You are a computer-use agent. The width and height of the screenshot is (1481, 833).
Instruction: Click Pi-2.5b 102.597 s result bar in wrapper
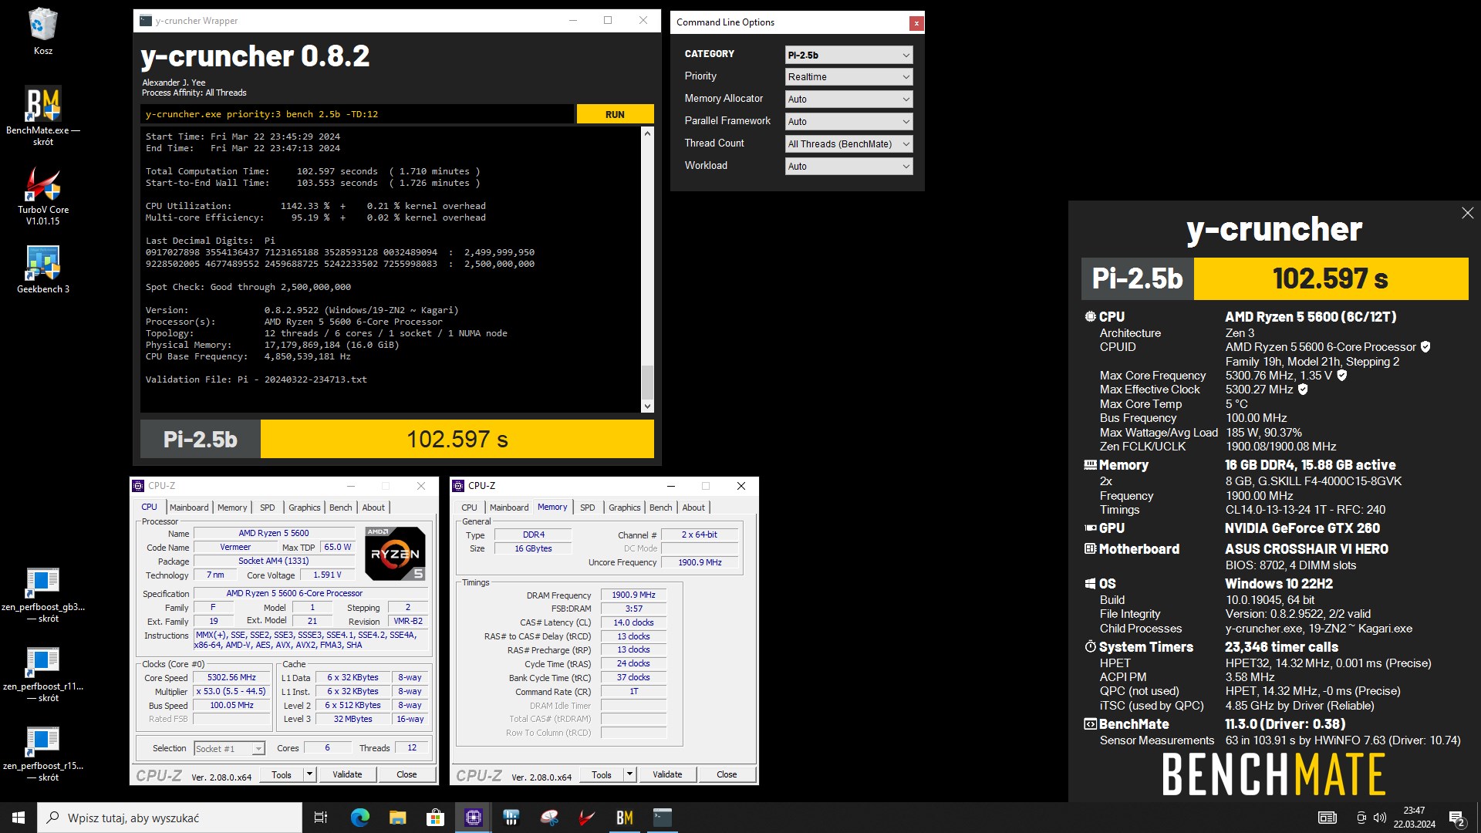point(396,439)
